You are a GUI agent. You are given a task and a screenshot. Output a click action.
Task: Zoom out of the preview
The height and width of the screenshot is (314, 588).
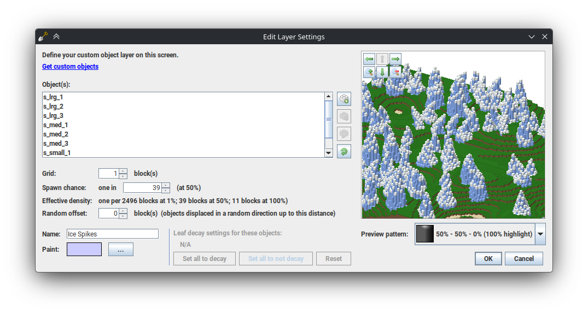pos(395,72)
